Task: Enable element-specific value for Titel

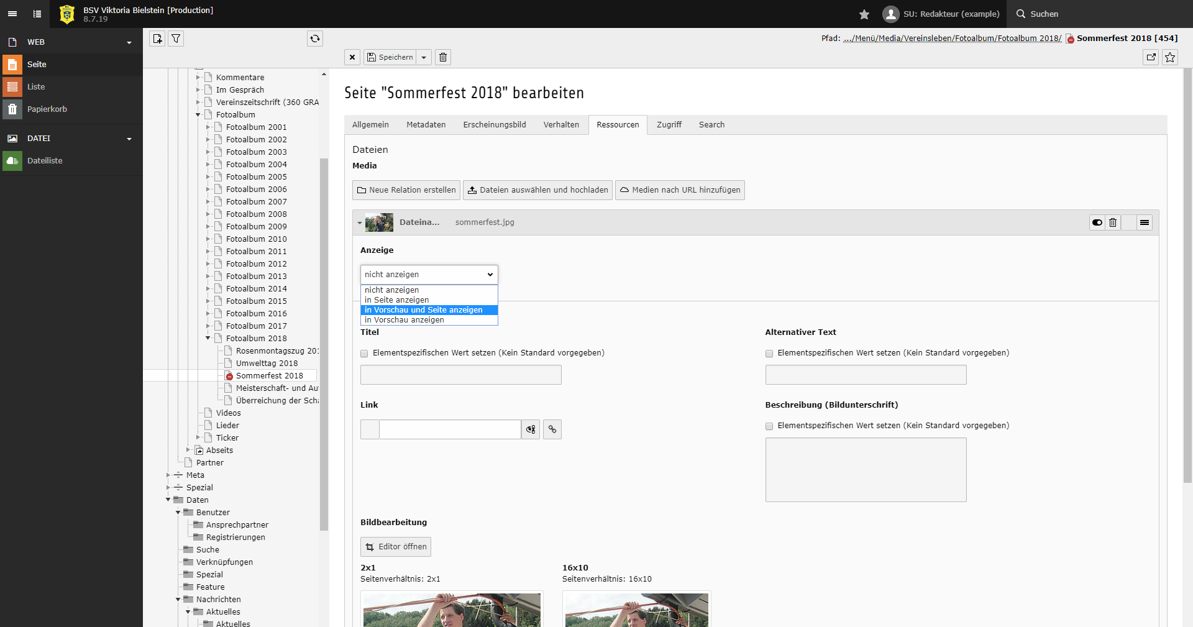Action: tap(364, 354)
